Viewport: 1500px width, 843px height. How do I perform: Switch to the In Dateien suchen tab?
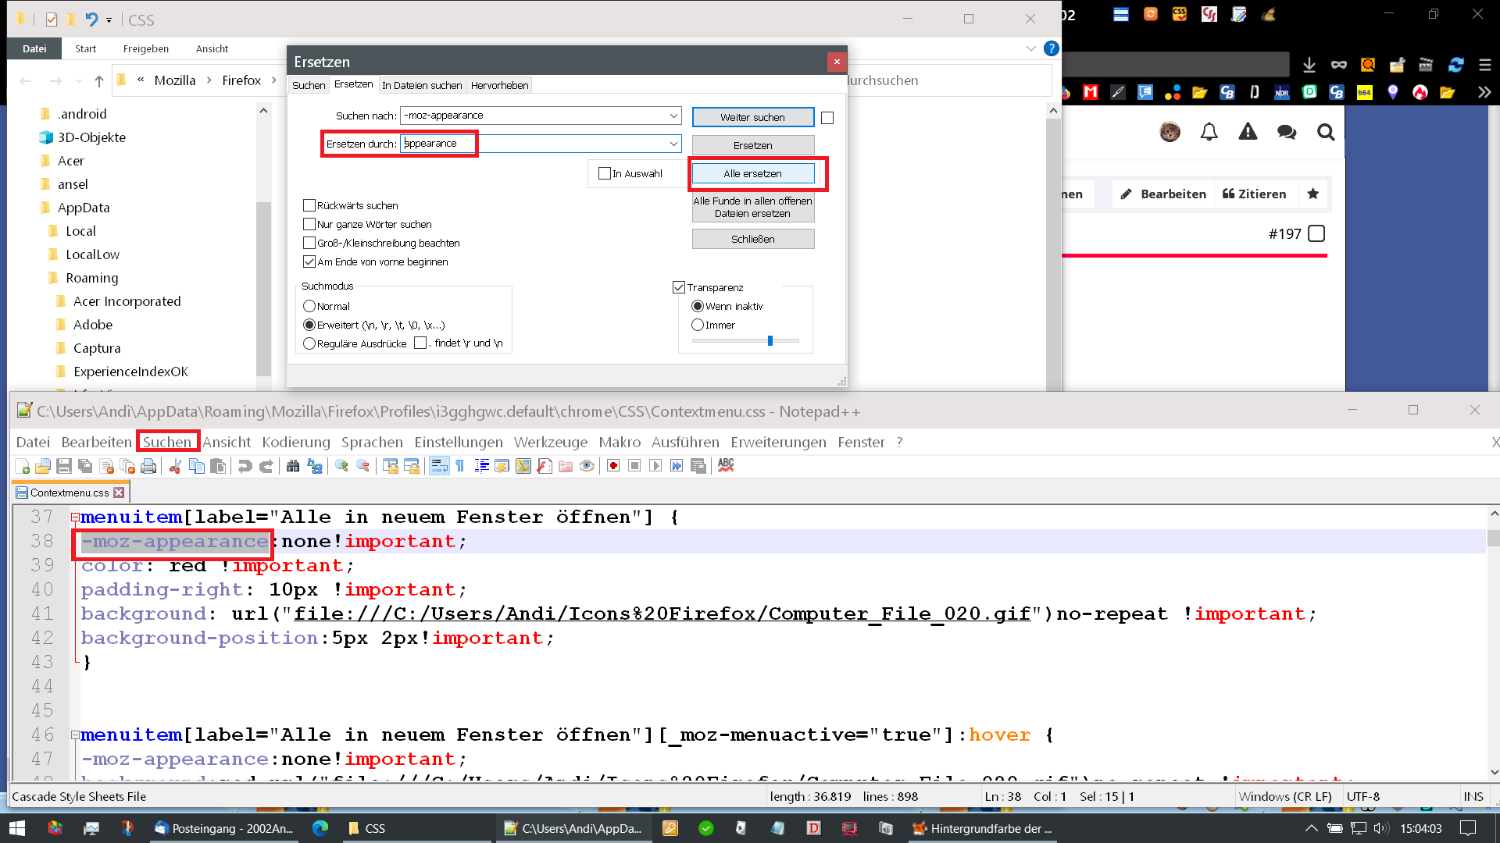422,85
